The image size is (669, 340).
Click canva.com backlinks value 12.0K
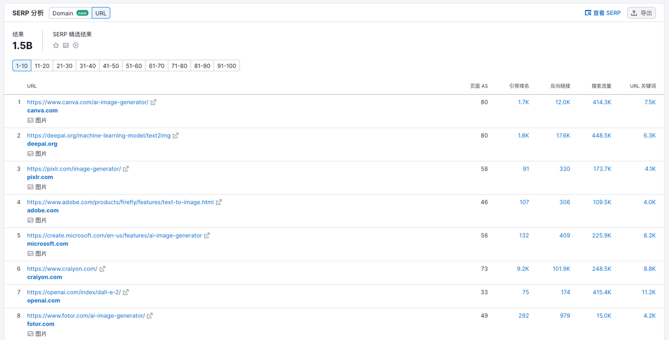pyautogui.click(x=563, y=103)
